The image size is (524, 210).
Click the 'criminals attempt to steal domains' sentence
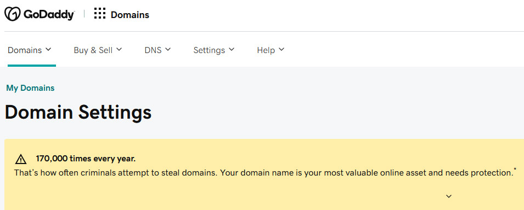coord(265,173)
